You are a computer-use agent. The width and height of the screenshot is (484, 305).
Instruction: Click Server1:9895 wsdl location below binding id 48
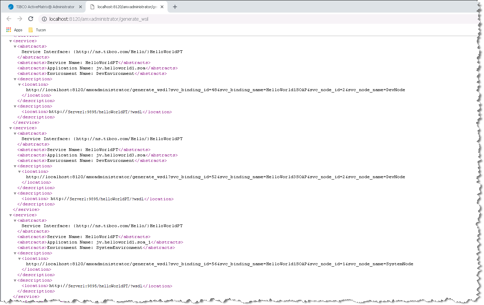pos(96,112)
